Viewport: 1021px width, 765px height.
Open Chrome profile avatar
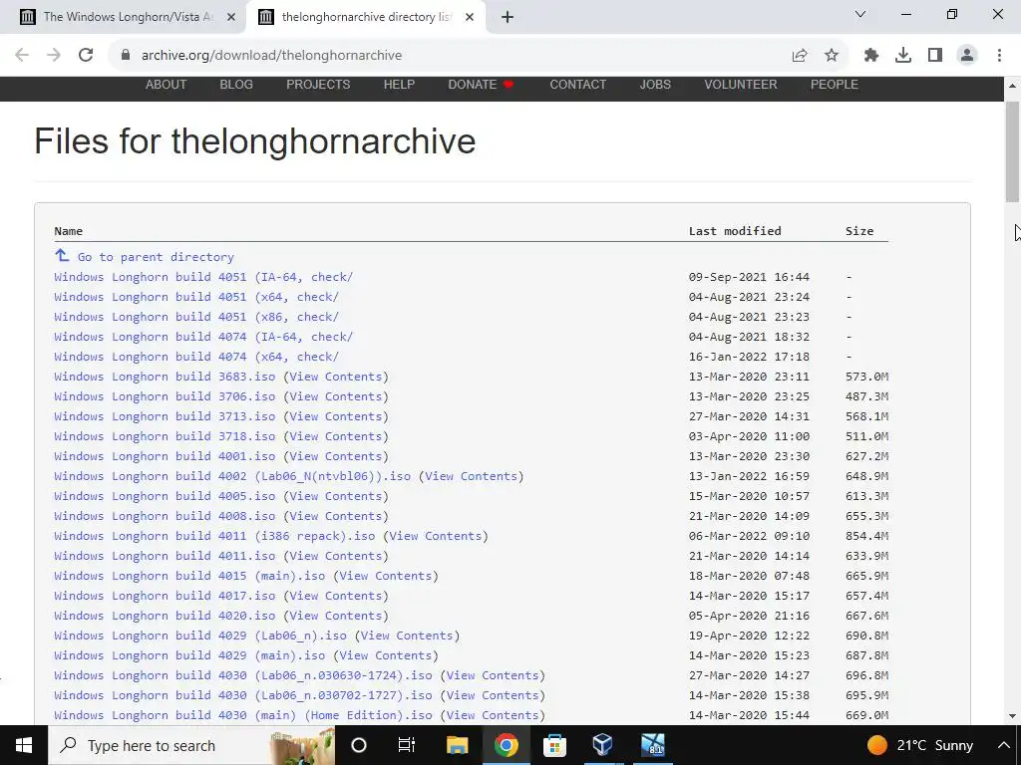tap(967, 56)
